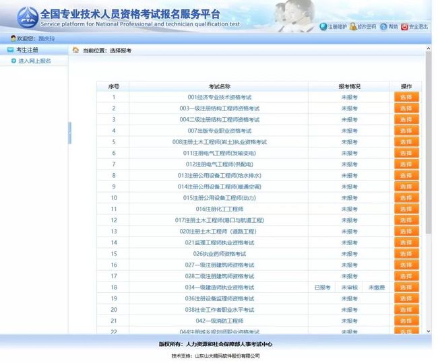Viewport: 438px width, 363px height.
Task: Click the 修改密码 link
Action: click(x=367, y=27)
